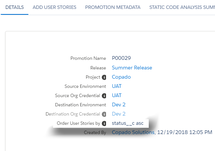
Task: Click the info icon next to Project
Action: point(104,77)
